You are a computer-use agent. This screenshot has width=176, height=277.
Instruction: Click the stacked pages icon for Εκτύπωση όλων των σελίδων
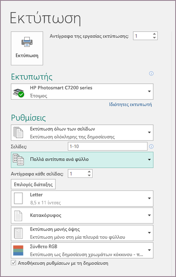pos(18,132)
